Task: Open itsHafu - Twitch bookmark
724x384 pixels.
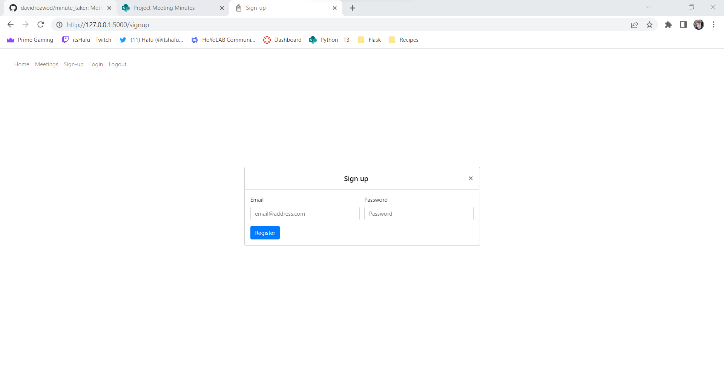Action: pos(87,40)
